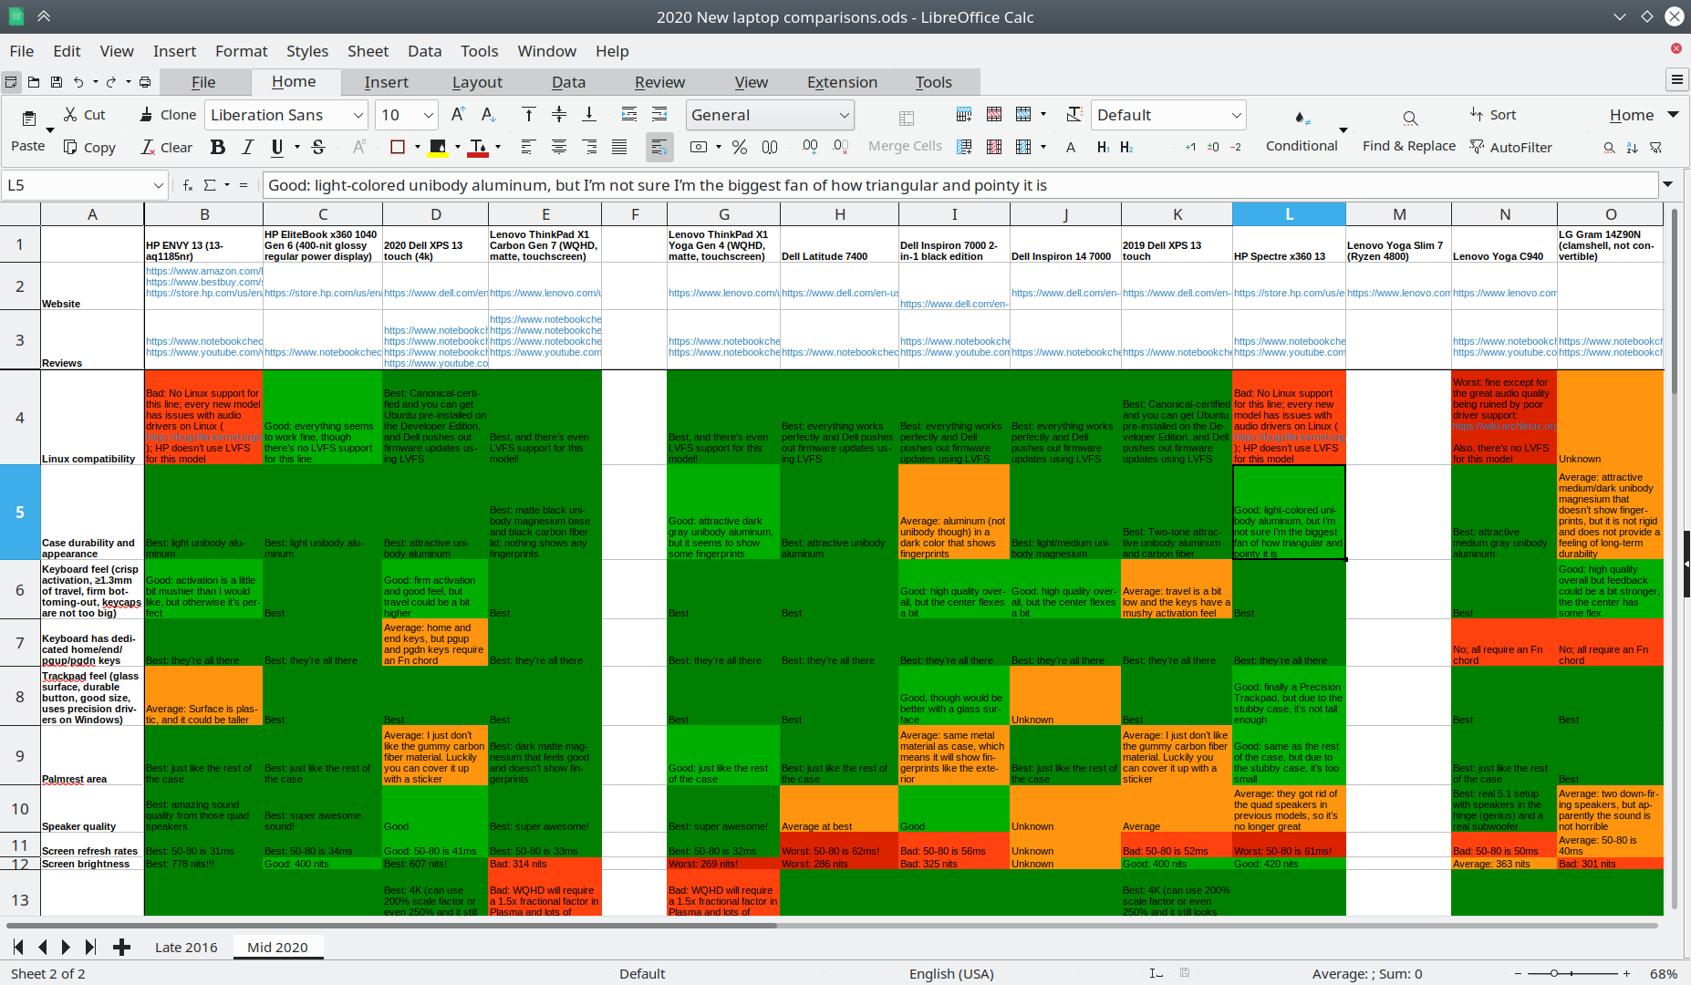Select the Name Box showing L5

[82, 184]
